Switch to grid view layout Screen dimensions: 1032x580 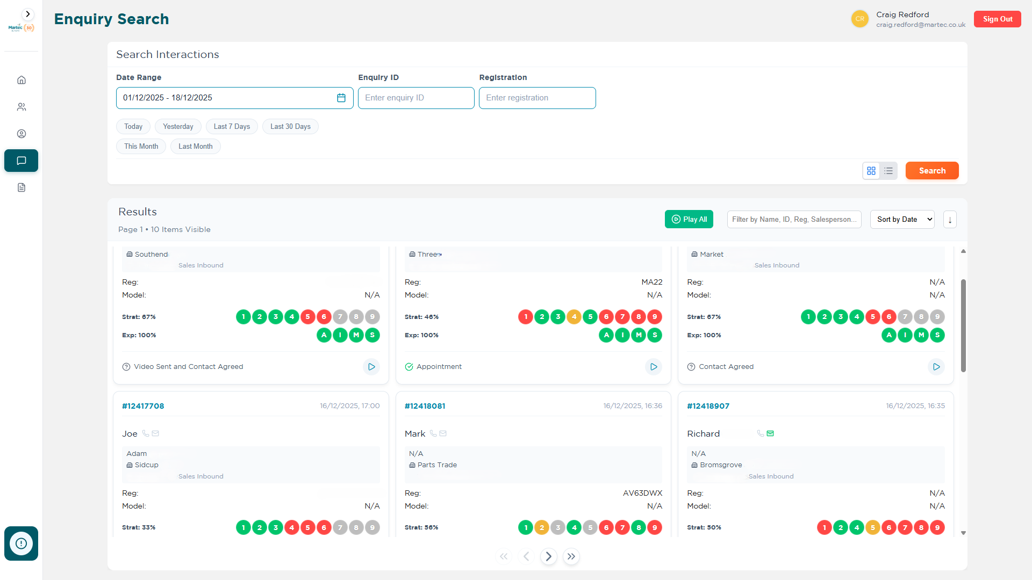tap(871, 171)
